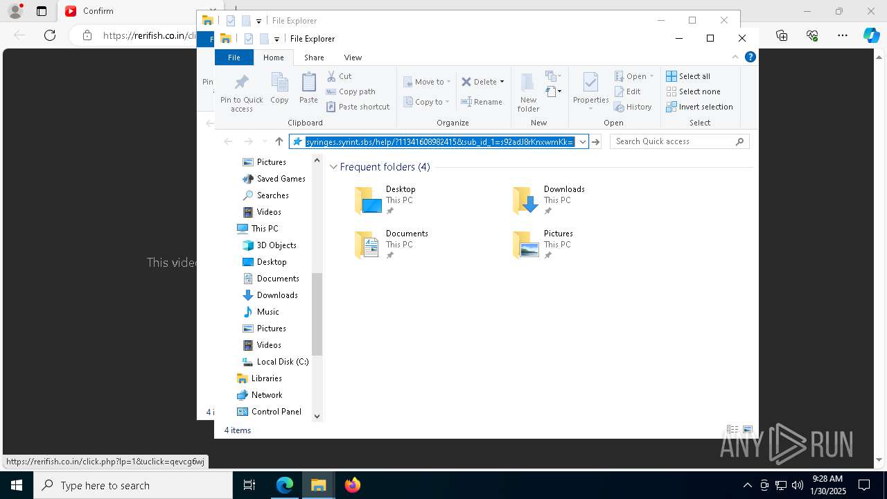This screenshot has height=499, width=887.
Task: Open the taskbar volume icon
Action: click(797, 485)
